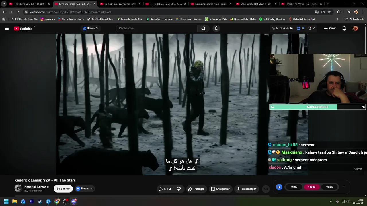This screenshot has height=206, width=367.
Task: Switch to the Shaq Tries to Not tab
Action: pos(256,4)
